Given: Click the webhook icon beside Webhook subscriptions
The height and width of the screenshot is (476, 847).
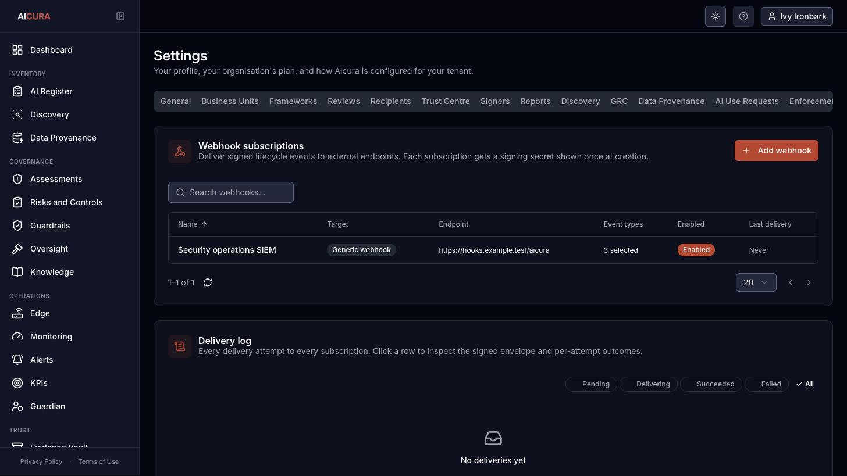Looking at the screenshot, I should [180, 152].
